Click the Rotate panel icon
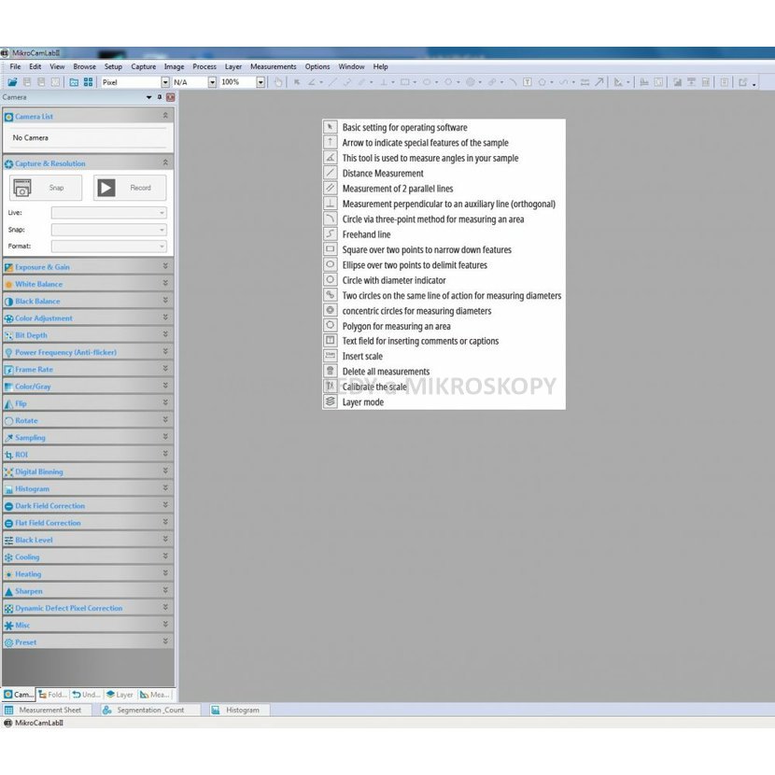The width and height of the screenshot is (775, 775). pyautogui.click(x=8, y=420)
